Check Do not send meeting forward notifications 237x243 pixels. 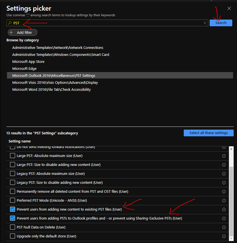point(13,147)
